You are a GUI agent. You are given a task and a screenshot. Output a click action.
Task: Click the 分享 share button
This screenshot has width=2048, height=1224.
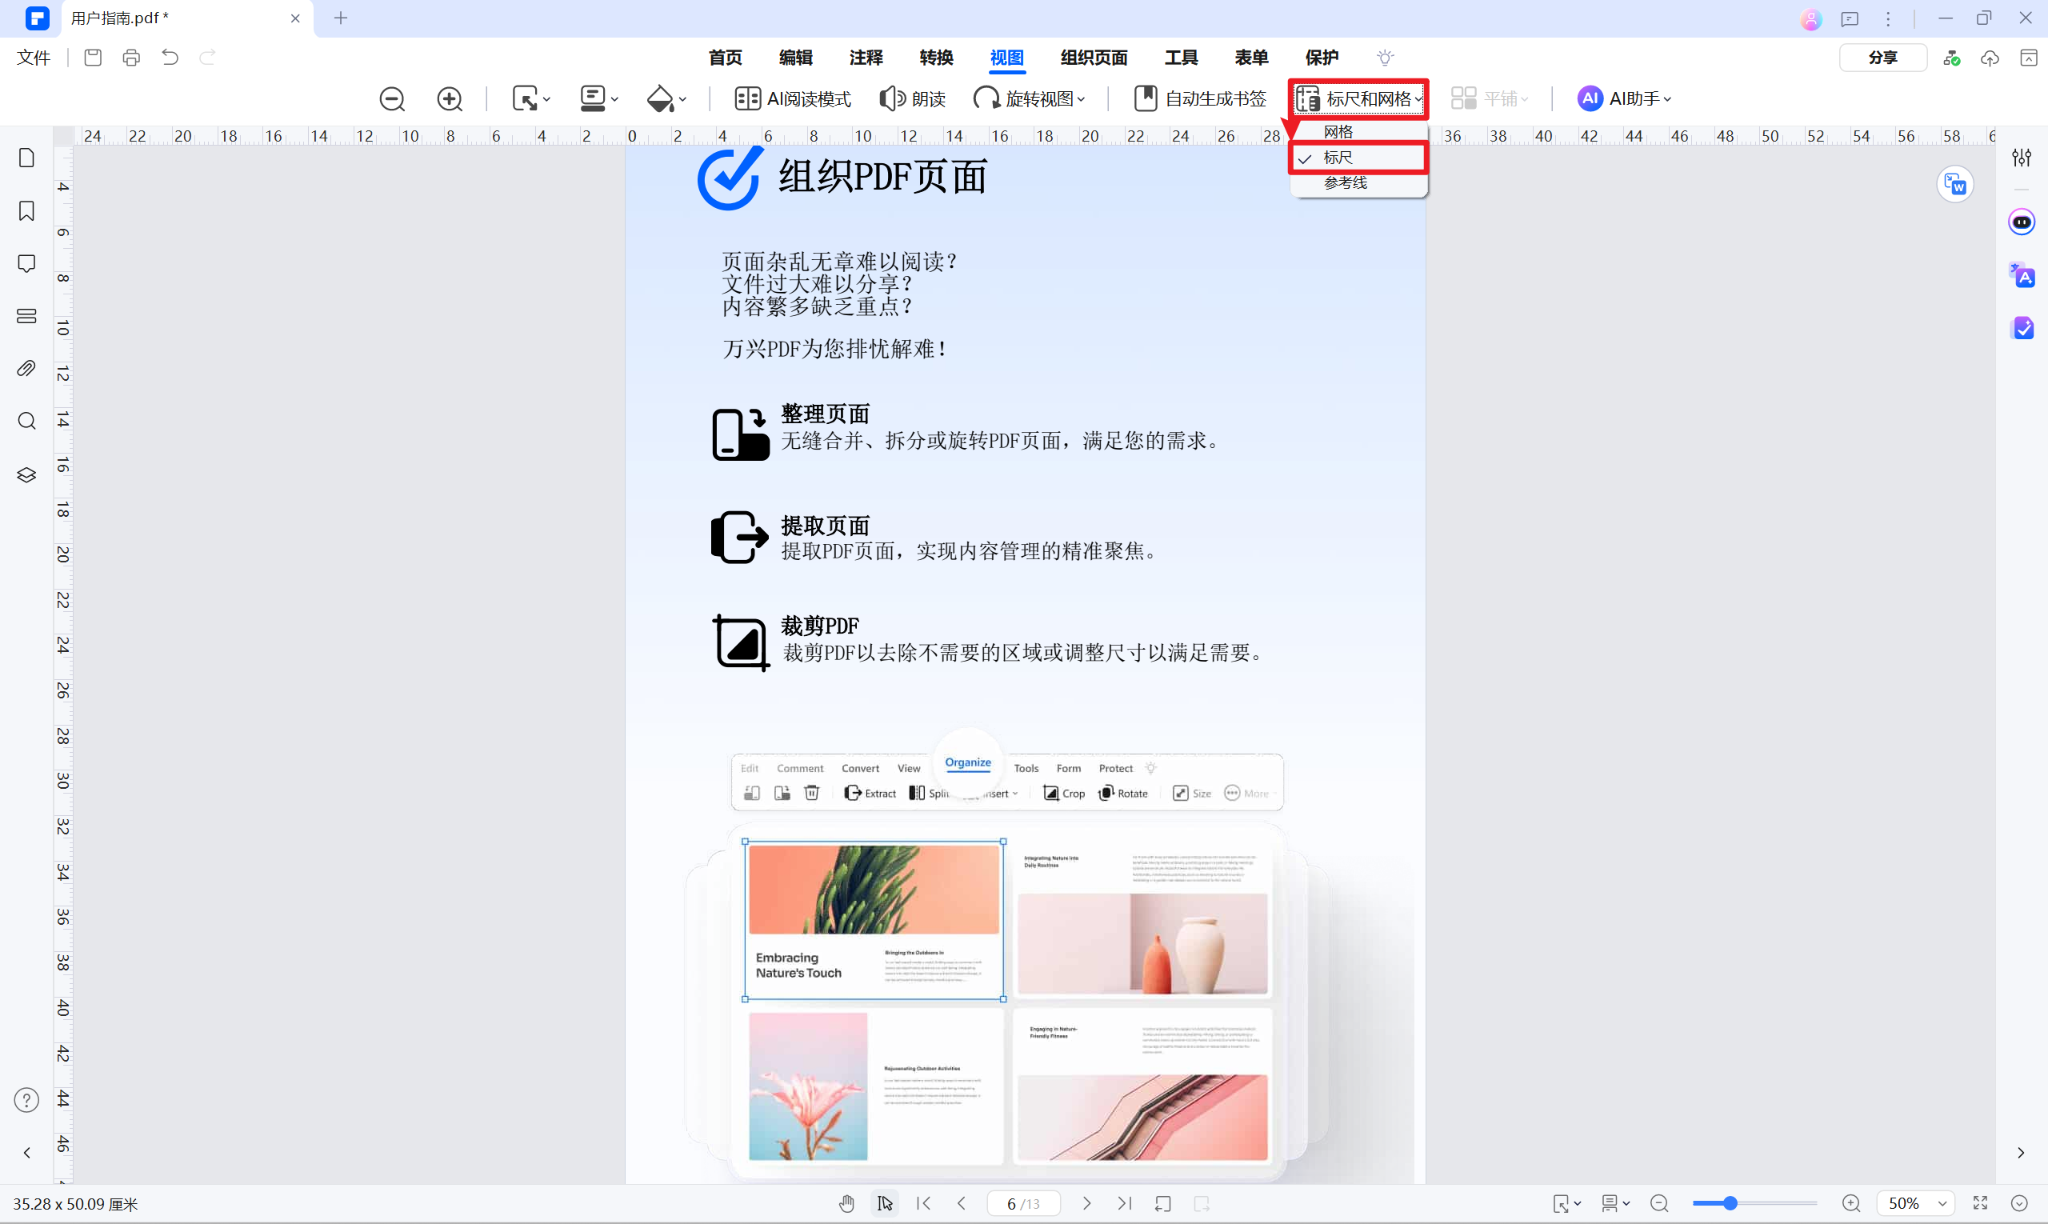1882,57
